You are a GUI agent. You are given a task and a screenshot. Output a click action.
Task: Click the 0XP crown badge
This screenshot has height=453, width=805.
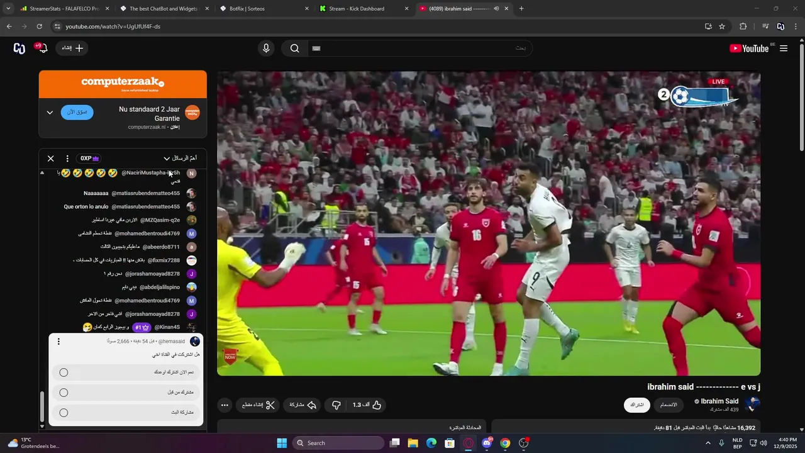(x=90, y=159)
